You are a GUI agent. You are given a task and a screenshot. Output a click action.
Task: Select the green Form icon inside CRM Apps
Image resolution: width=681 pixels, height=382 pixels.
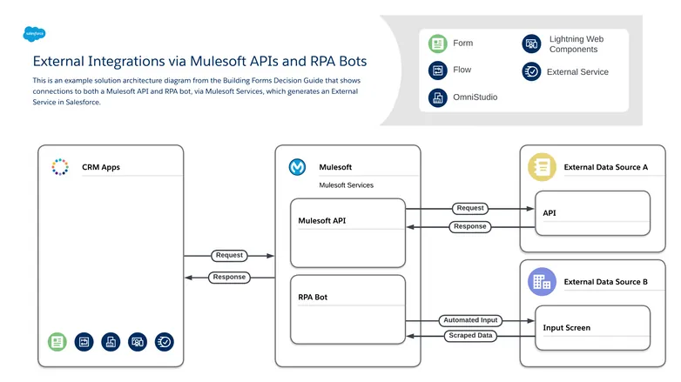point(57,342)
